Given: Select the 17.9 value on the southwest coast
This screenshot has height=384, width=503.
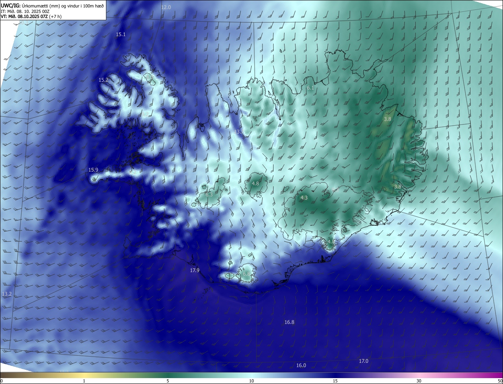Looking at the screenshot, I should 195,271.
